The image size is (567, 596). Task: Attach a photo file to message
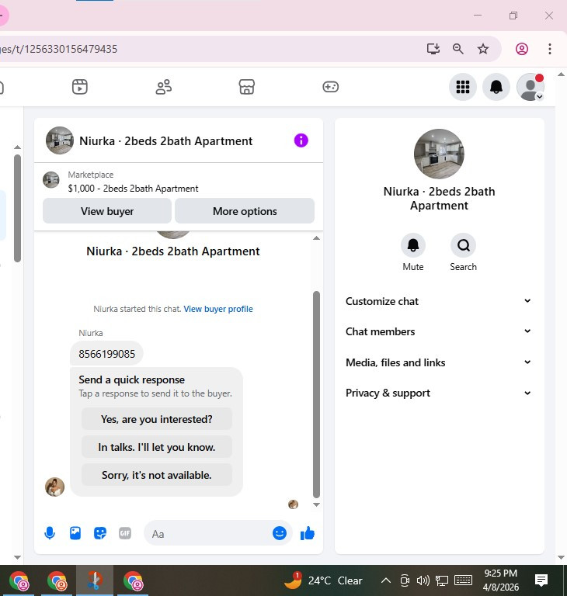pyautogui.click(x=75, y=533)
